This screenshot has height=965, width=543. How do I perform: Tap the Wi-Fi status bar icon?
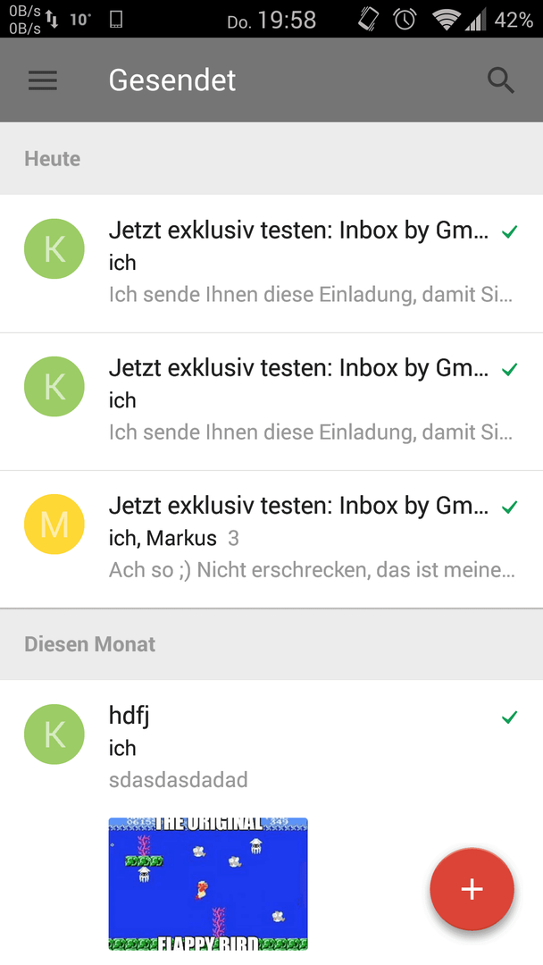pyautogui.click(x=447, y=20)
